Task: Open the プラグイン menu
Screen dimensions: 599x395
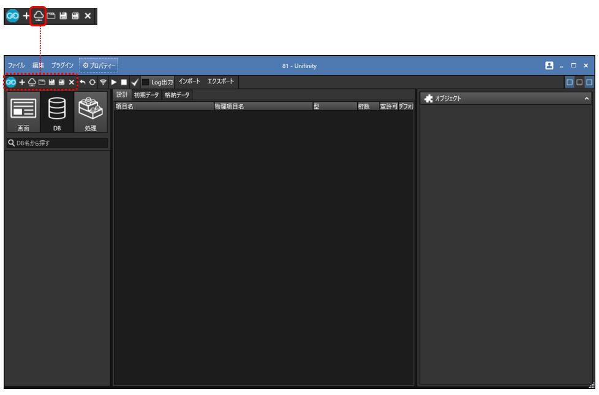Action: pos(62,66)
